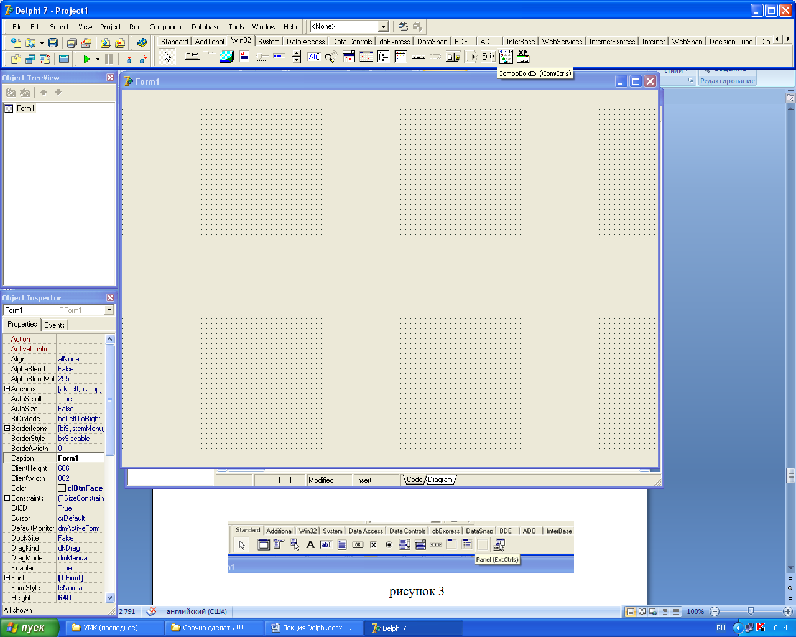
Task: Select the ComboBoxEx component
Action: tap(506, 57)
